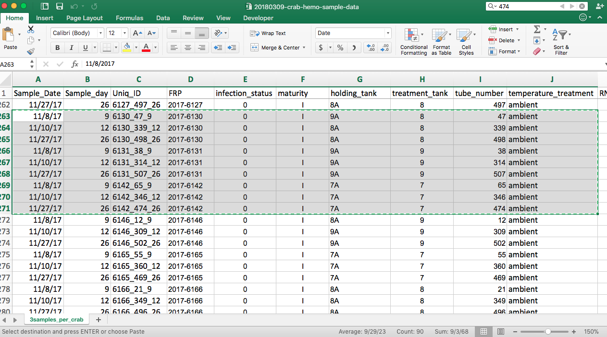Increase decimal places
The image size is (607, 337).
371,48
